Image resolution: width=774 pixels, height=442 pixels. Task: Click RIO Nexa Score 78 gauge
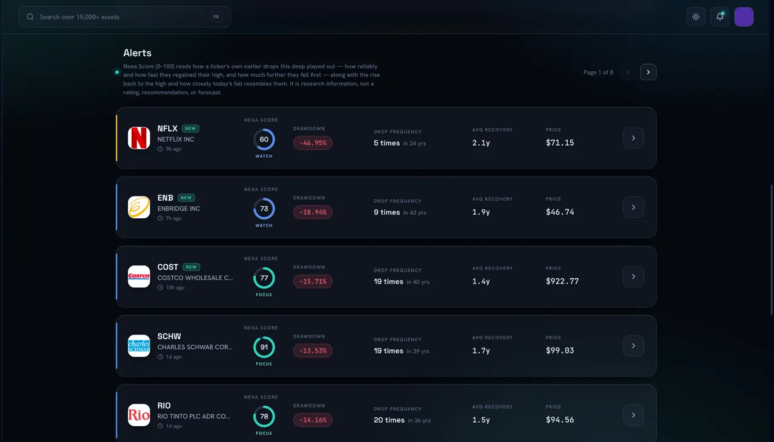point(264,417)
